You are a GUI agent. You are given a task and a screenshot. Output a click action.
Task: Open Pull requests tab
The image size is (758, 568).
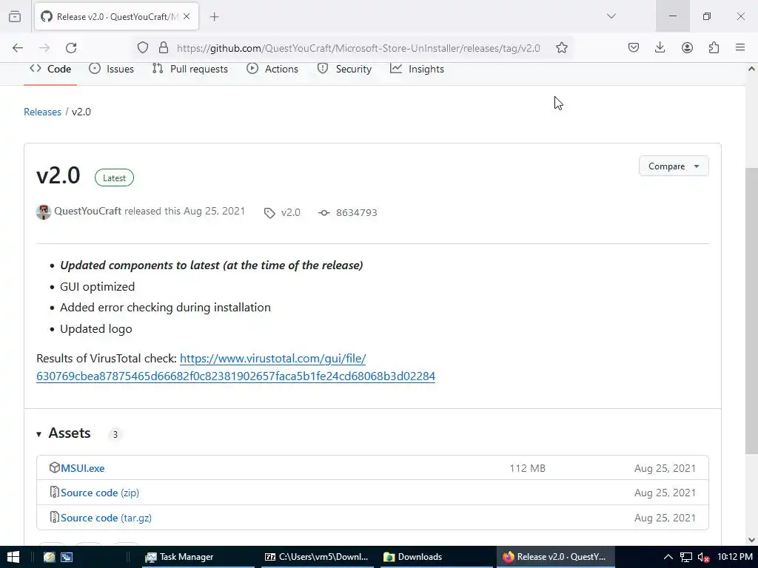coord(190,69)
